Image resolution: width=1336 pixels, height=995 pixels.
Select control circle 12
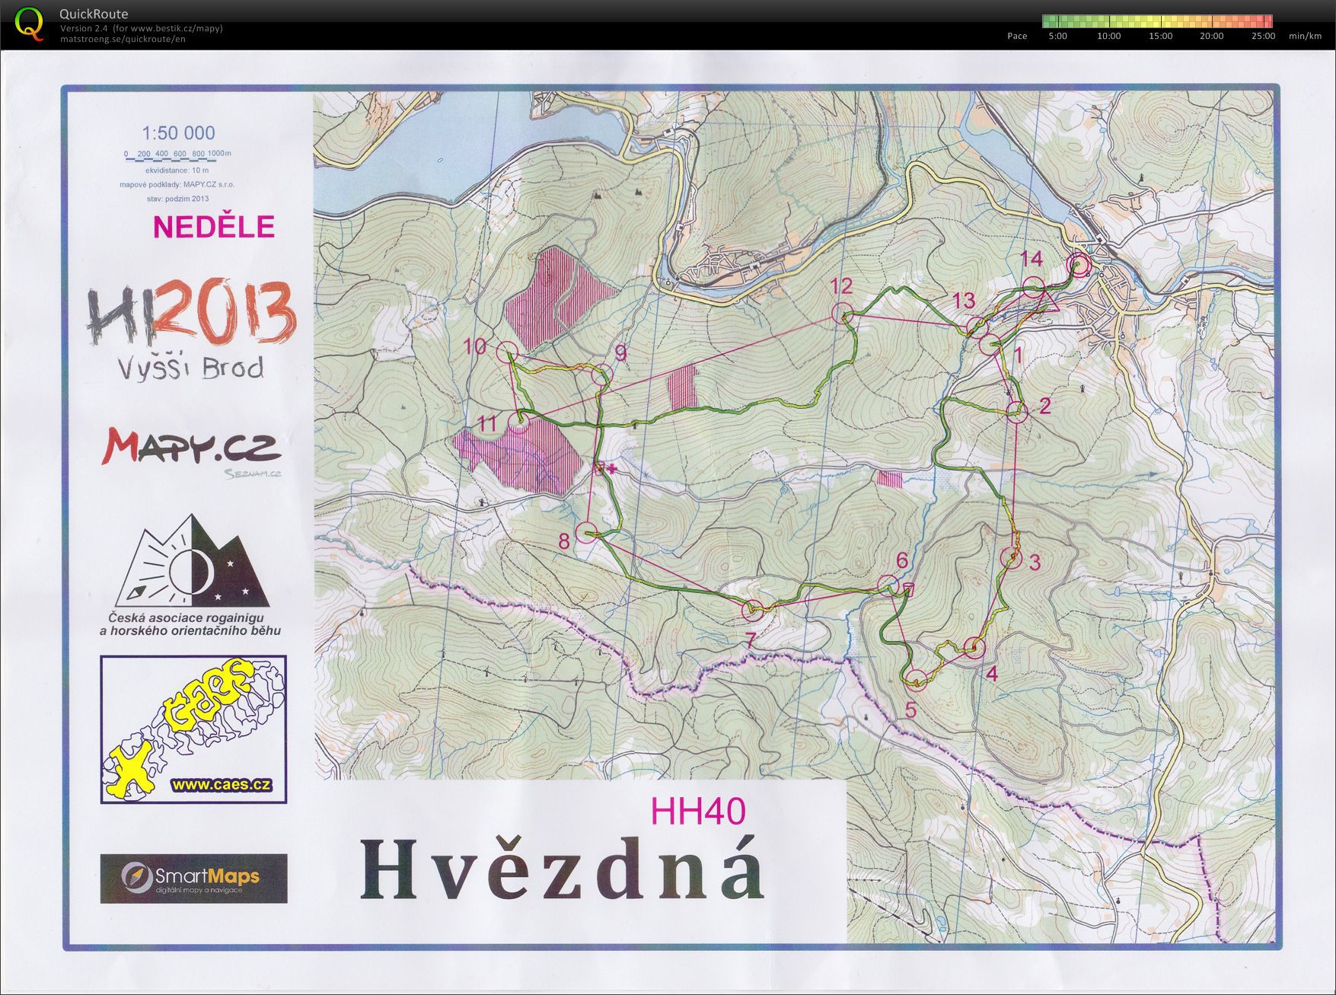842,313
